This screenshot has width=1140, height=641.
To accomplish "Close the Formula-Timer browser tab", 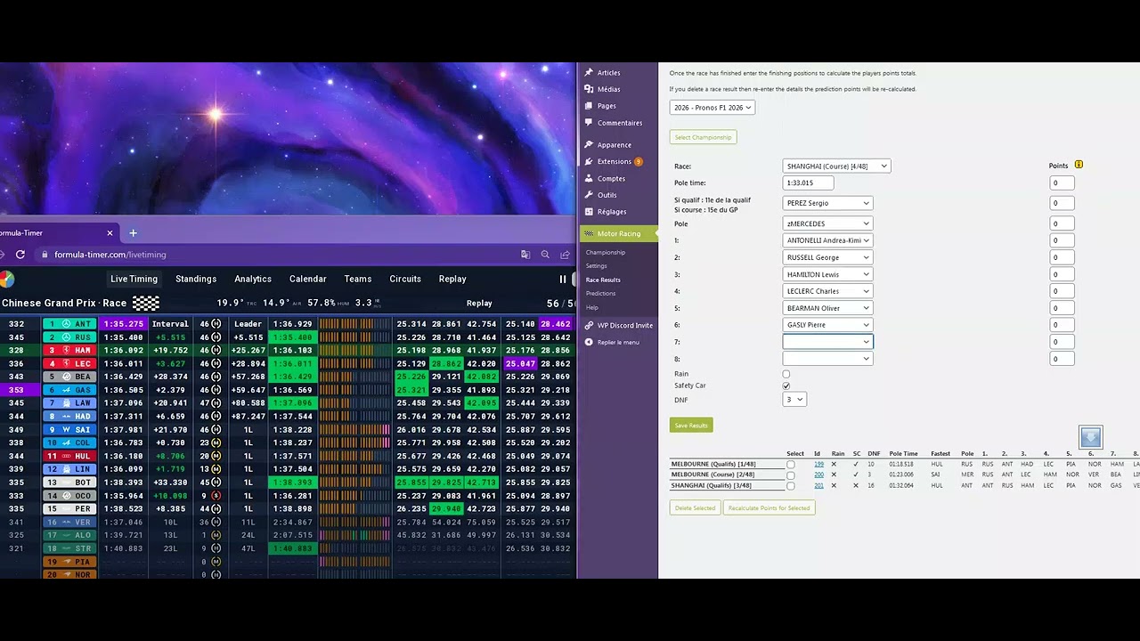I will pyautogui.click(x=110, y=233).
